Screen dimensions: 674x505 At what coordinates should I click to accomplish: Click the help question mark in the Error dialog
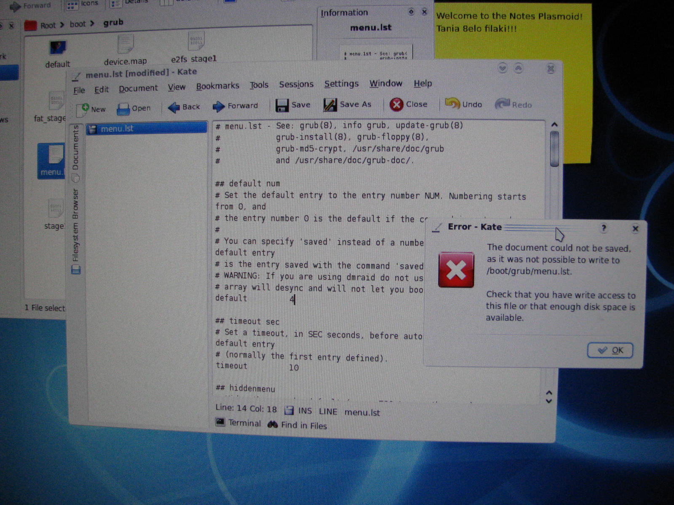click(604, 228)
